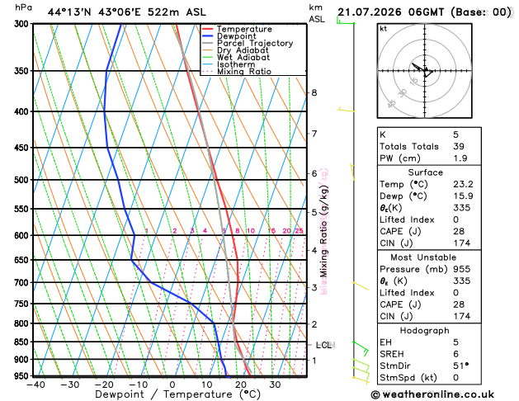Click the K index value row
Viewport: 519px width, 401px height.
pyautogui.click(x=429, y=134)
